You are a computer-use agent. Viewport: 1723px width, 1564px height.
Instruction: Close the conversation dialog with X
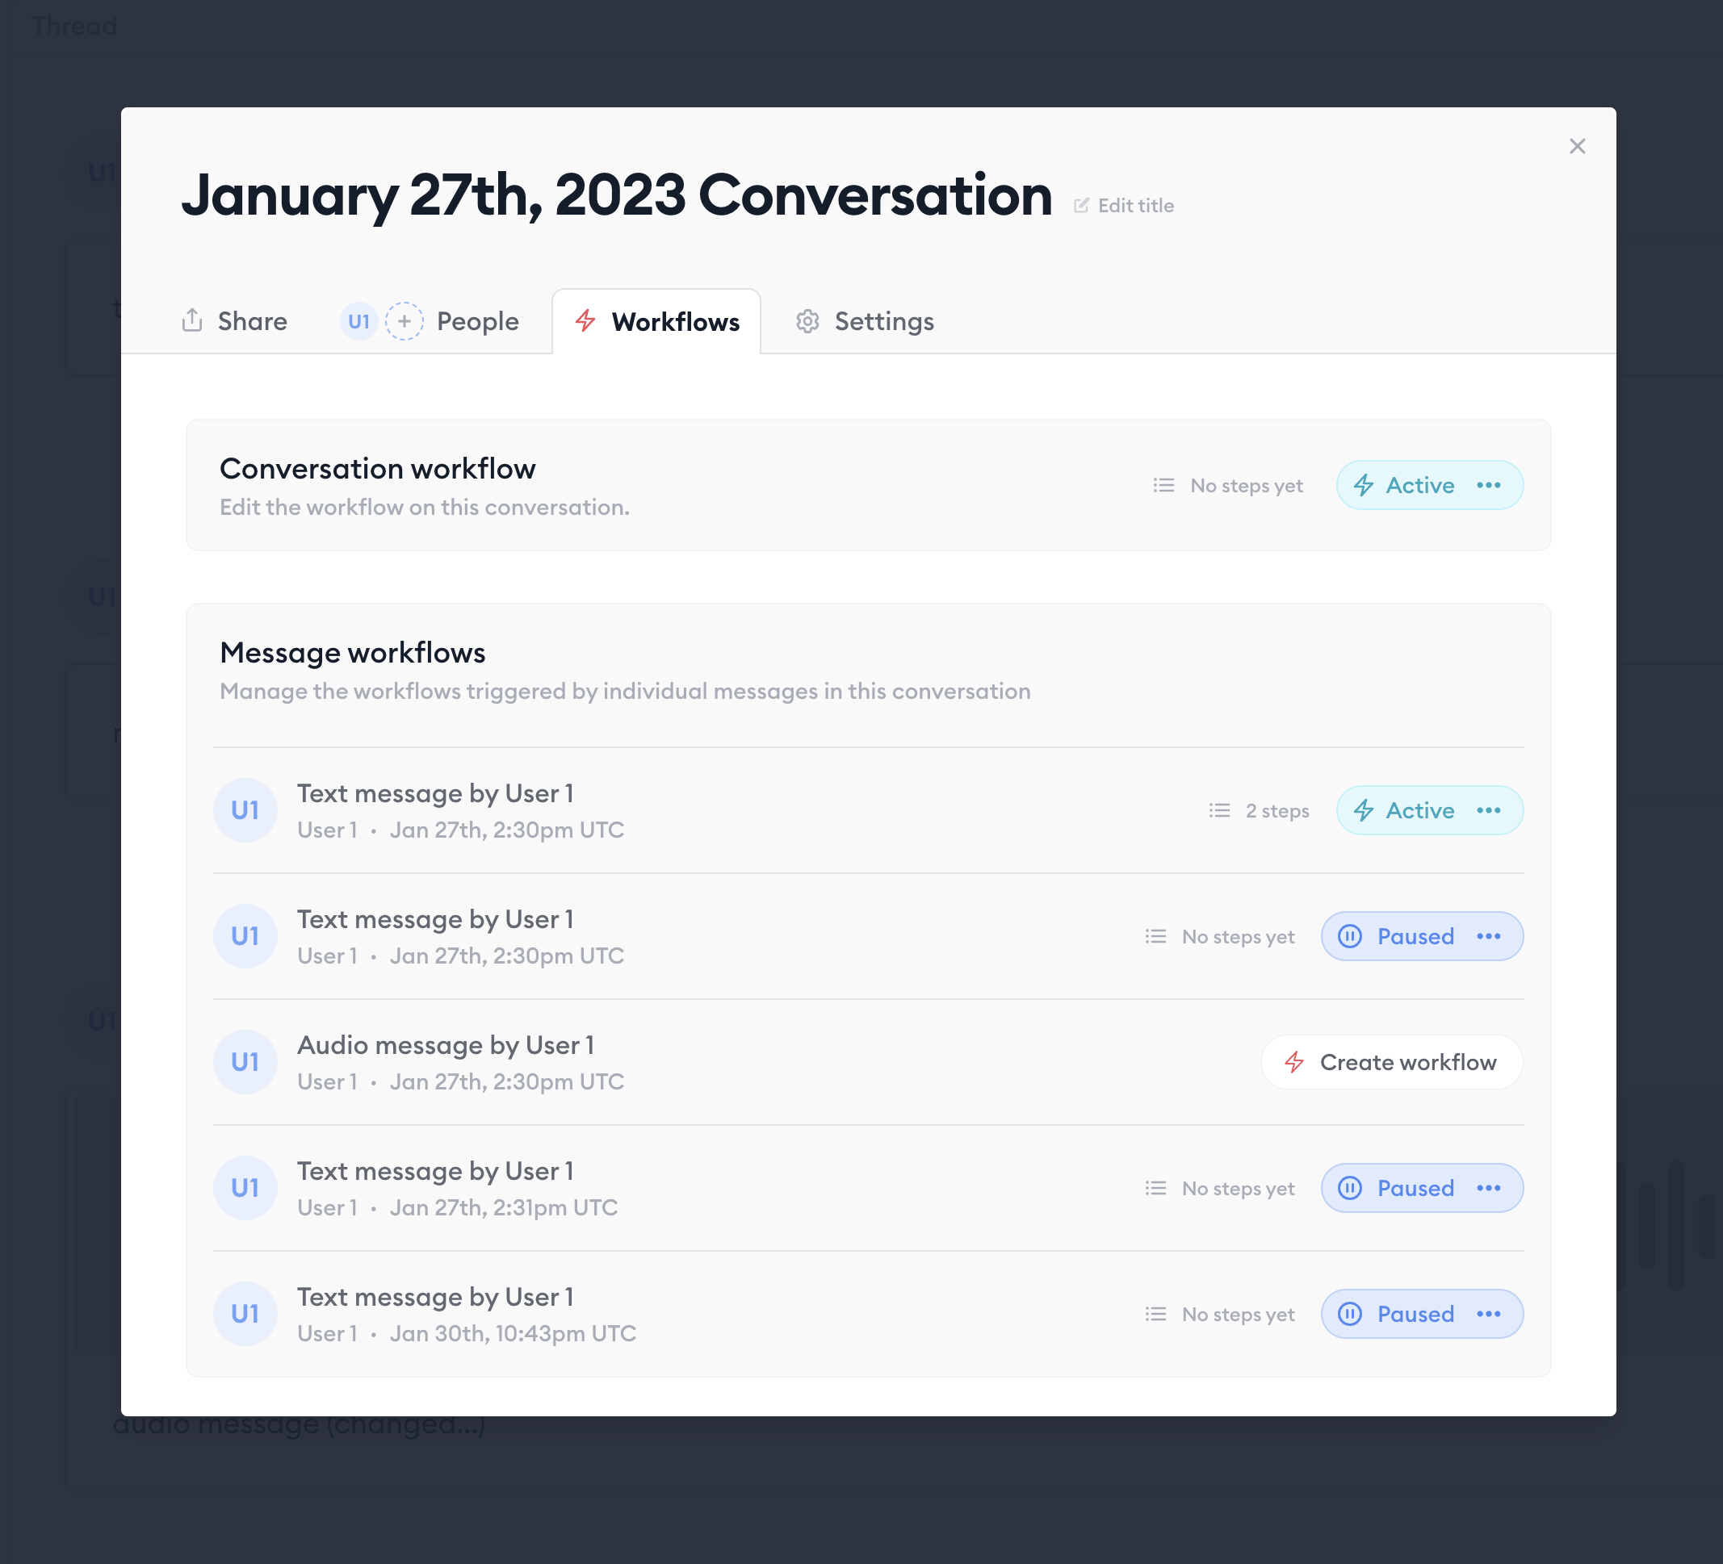[x=1577, y=147]
